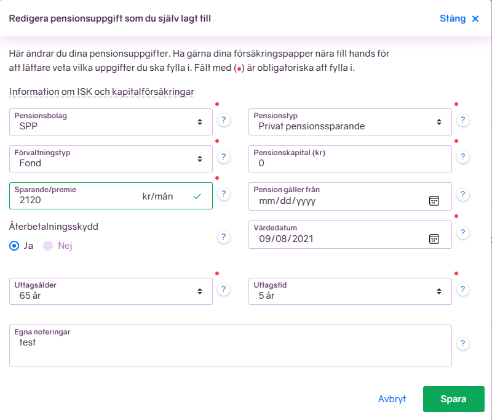This screenshot has width=492, height=420.
Task: Select Nej for Återbetalningsskydd
Action: [48, 246]
